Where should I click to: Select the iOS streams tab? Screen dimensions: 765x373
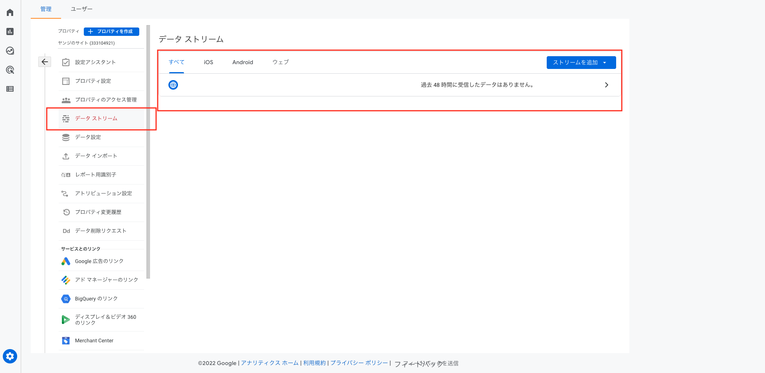coord(208,62)
